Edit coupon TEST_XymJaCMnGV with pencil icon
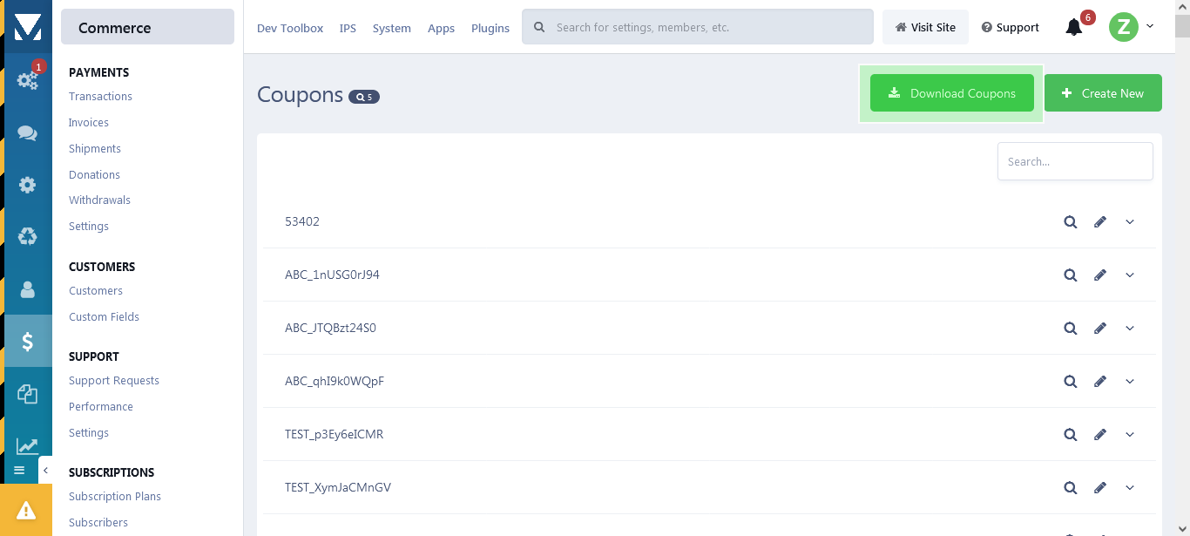Image resolution: width=1190 pixels, height=536 pixels. (1100, 487)
